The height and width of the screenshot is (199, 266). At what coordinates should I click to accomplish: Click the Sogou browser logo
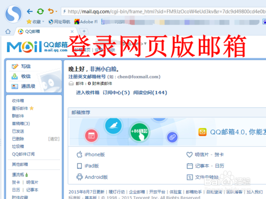13,14
